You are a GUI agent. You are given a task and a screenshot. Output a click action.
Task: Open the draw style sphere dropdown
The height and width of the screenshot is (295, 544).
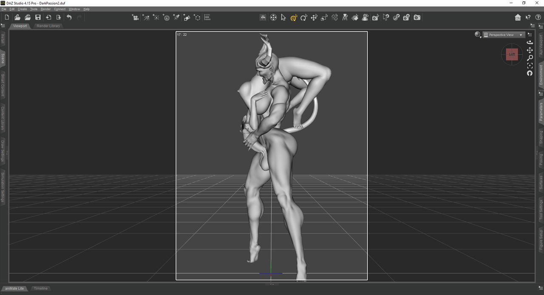click(x=478, y=35)
